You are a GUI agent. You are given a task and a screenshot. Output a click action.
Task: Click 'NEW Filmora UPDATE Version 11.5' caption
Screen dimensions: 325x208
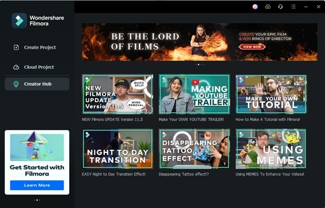[112, 119]
